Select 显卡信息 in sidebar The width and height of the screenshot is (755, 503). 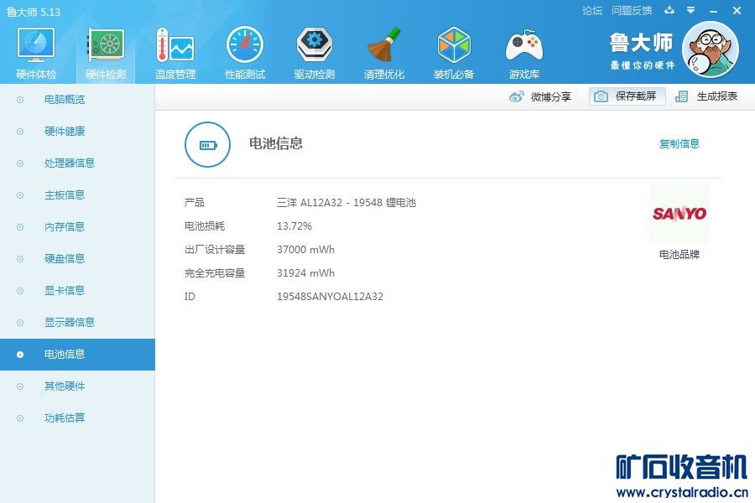tap(77, 291)
